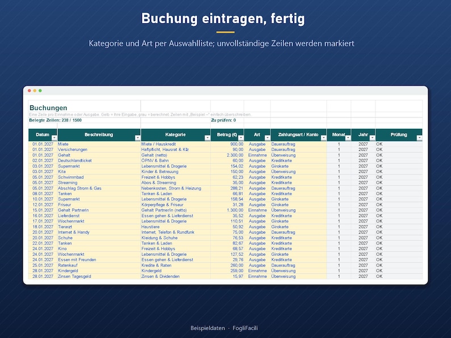Open the Zahlungsart / Konto filter arrow
This screenshot has height=338, width=451.
pyautogui.click(x=324, y=138)
